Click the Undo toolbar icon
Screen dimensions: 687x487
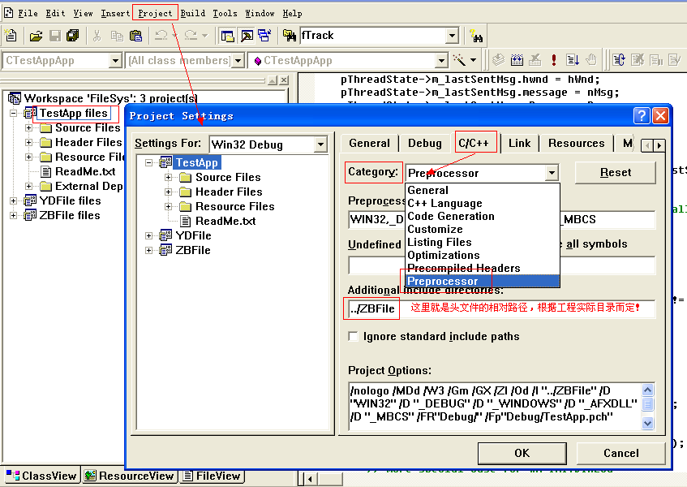click(x=161, y=36)
